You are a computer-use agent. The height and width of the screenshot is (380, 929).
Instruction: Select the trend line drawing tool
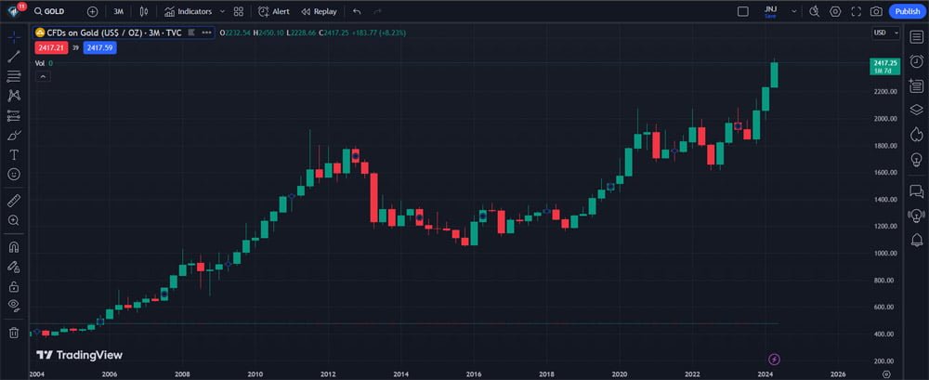(x=14, y=57)
